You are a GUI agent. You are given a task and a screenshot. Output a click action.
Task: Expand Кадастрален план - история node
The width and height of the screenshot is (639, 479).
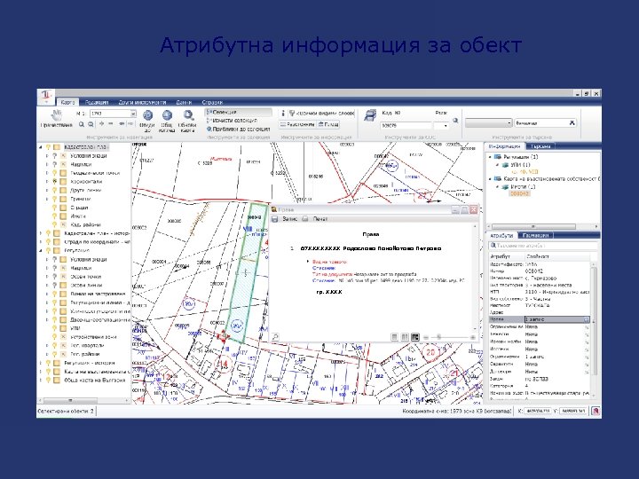click(x=41, y=233)
